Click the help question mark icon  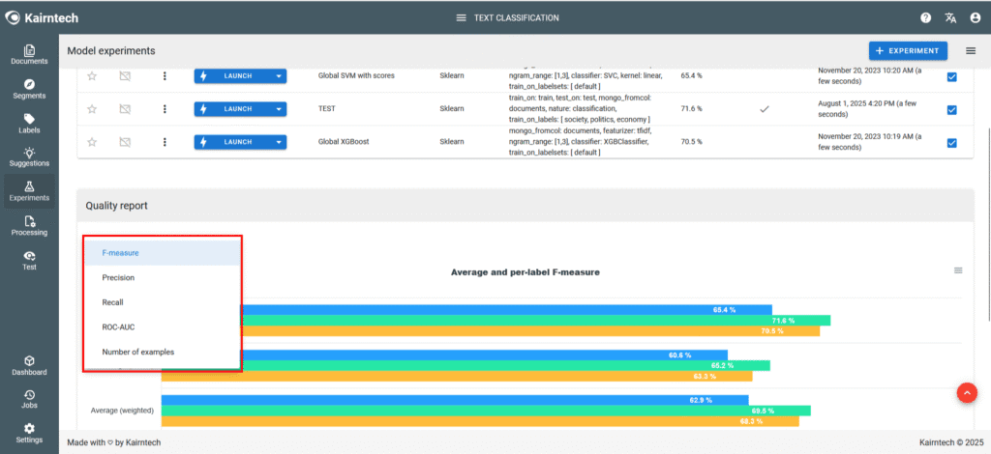tap(925, 17)
